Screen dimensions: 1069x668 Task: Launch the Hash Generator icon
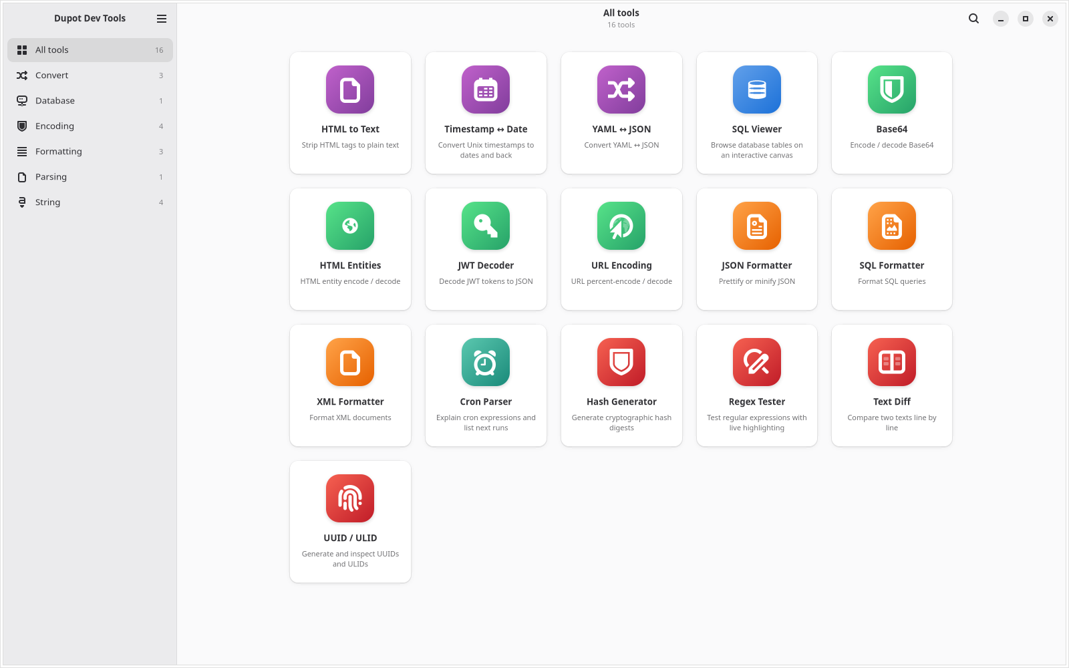[x=621, y=362]
